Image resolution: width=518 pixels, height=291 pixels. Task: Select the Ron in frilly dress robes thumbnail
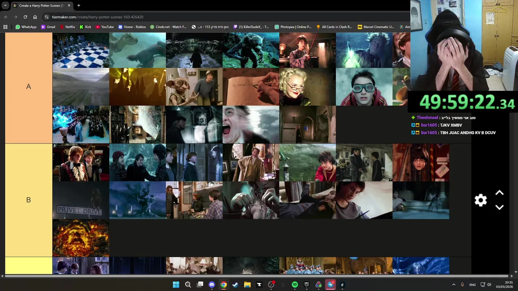pyautogui.click(x=81, y=162)
